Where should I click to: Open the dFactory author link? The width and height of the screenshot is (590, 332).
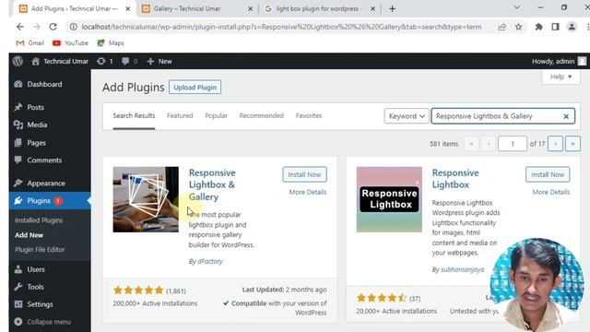click(x=210, y=261)
